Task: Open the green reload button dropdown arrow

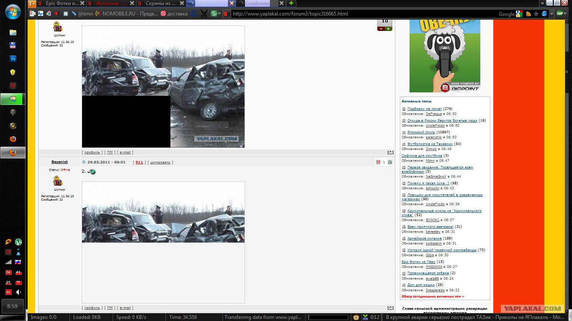Action: pos(219,14)
